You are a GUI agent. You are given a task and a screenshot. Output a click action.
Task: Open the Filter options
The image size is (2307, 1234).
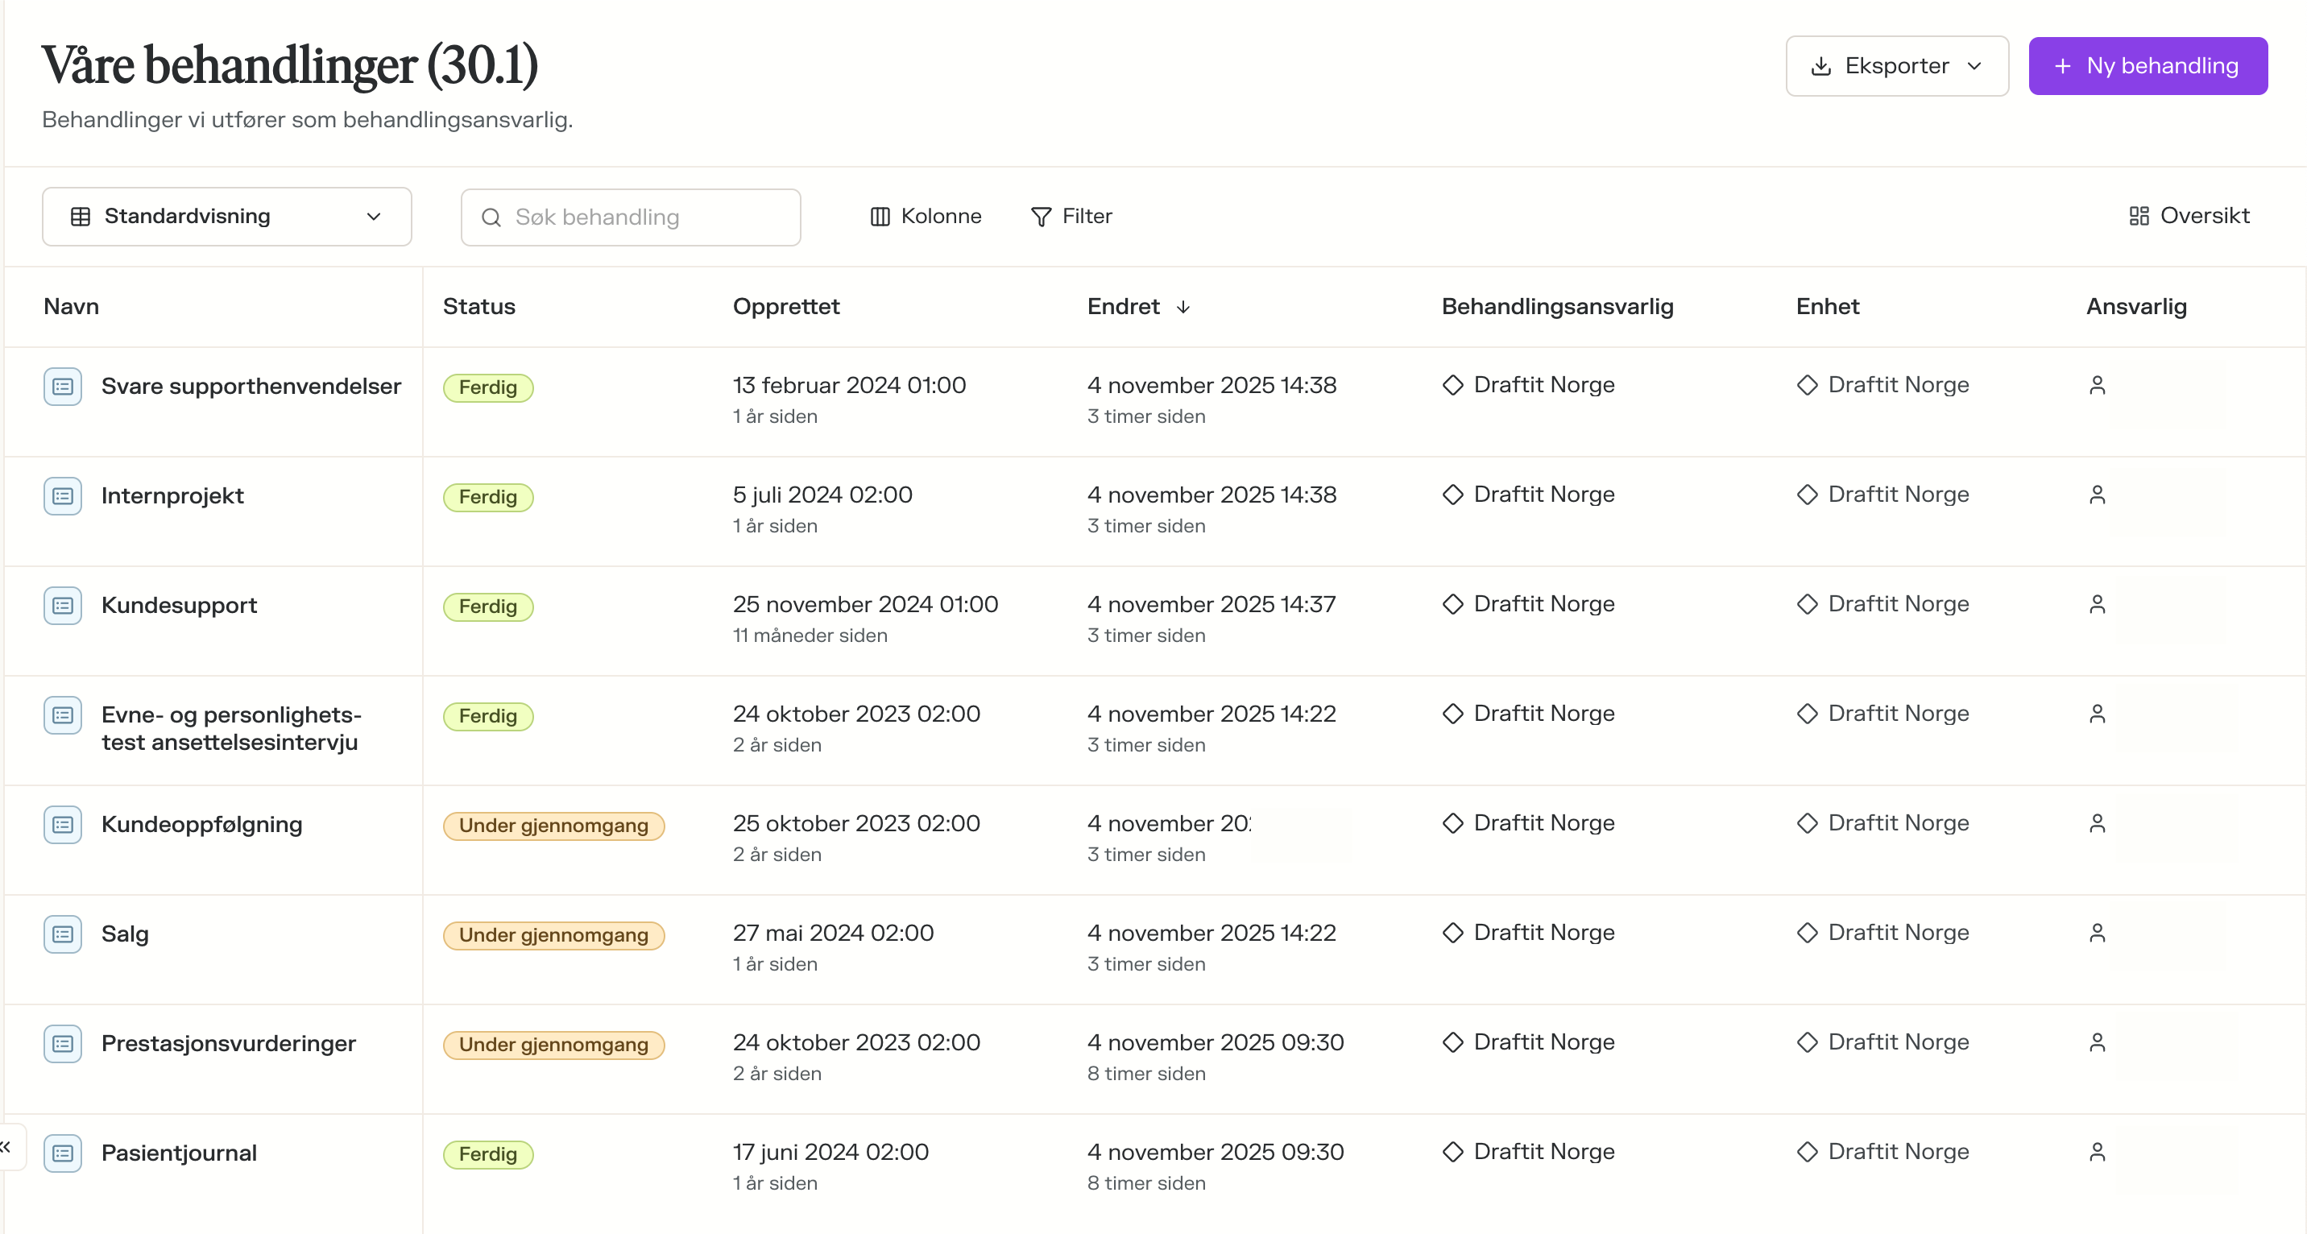[1071, 217]
